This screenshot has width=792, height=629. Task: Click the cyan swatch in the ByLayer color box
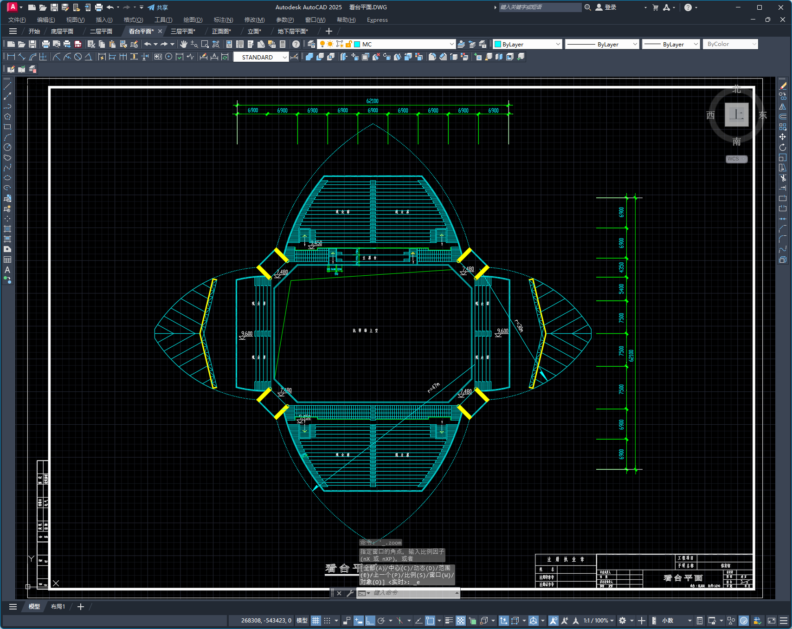point(498,44)
